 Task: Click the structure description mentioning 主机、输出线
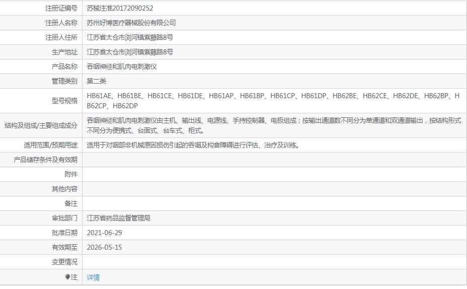pos(274,125)
